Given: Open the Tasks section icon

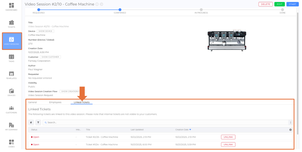Looking at the screenshot, I should click(12, 58).
